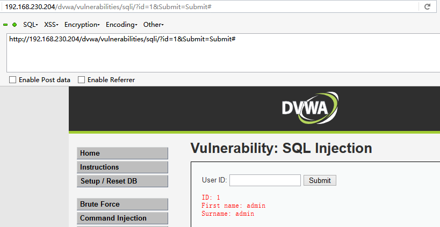Image resolution: width=440 pixels, height=227 pixels.
Task: Open the Home menu item
Action: click(122, 153)
